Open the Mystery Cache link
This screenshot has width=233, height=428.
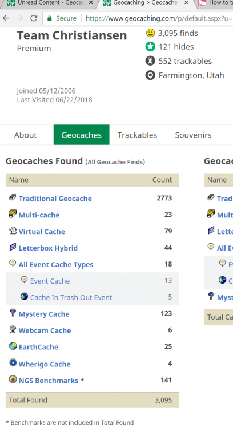[x=44, y=314]
